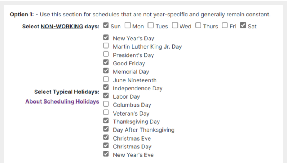This screenshot has height=163, width=287.
Task: Uncheck the New Year's Eve holiday
Action: (x=106, y=154)
